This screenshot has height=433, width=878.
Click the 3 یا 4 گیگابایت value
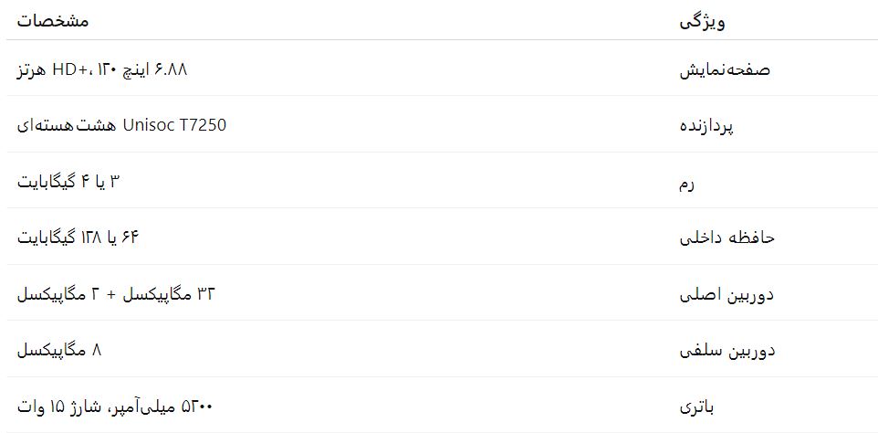pos(69,182)
